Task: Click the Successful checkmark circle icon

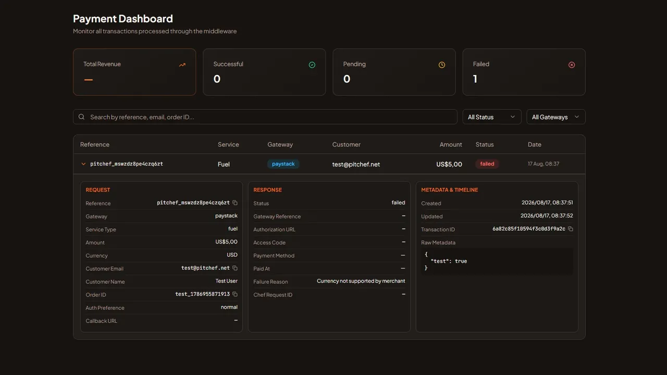Action: click(312, 65)
